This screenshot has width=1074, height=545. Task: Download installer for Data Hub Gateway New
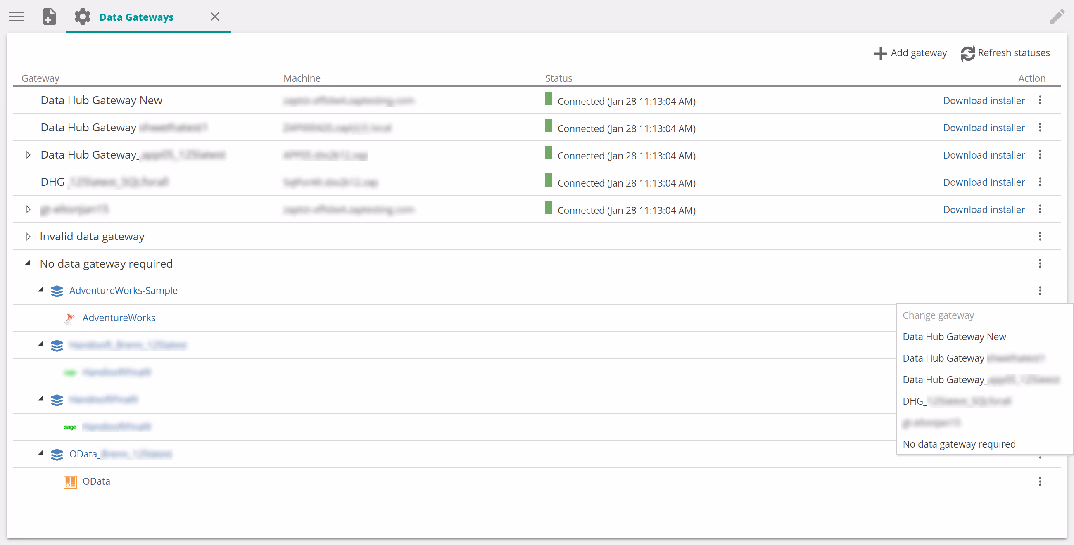984,100
